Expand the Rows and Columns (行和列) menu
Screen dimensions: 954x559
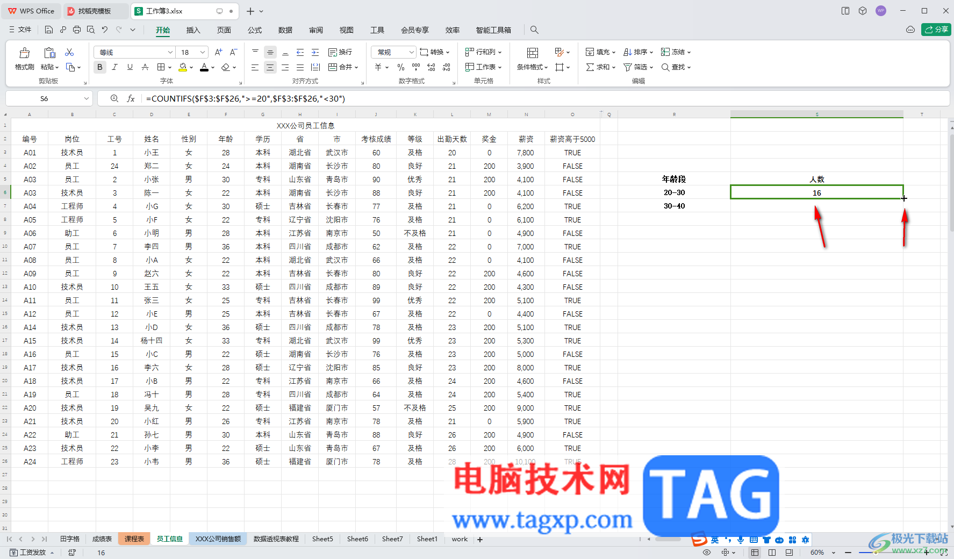coord(483,52)
